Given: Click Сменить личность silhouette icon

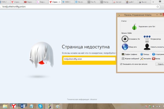Looking at the screenshot, I should click(147, 47).
